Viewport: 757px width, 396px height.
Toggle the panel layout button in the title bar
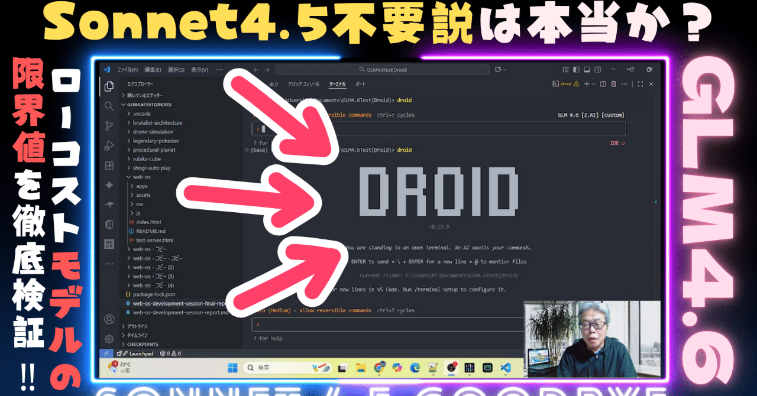click(x=587, y=69)
